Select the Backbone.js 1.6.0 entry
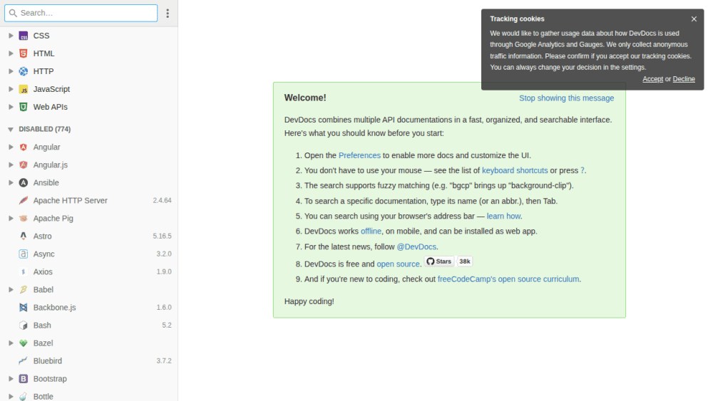Screen dimensions: 713x401 (x=88, y=308)
